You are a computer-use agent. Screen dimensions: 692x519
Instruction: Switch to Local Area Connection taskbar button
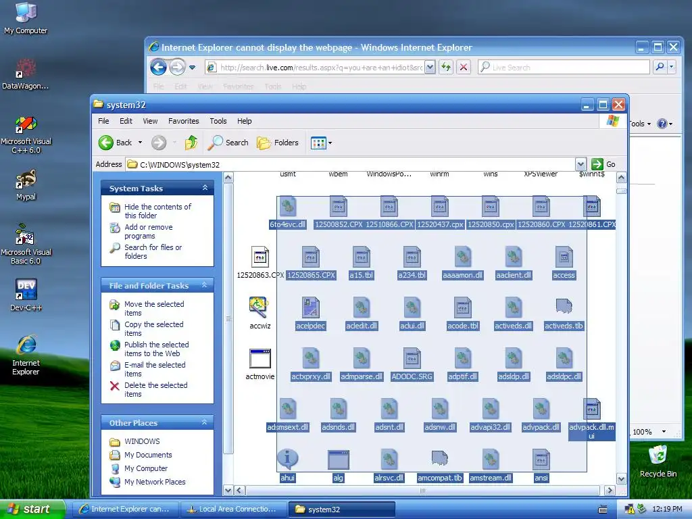click(233, 509)
